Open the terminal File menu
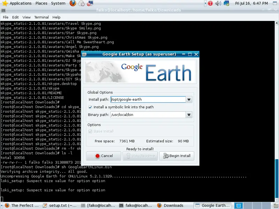The height and width of the screenshot is (209, 279). (6, 17)
